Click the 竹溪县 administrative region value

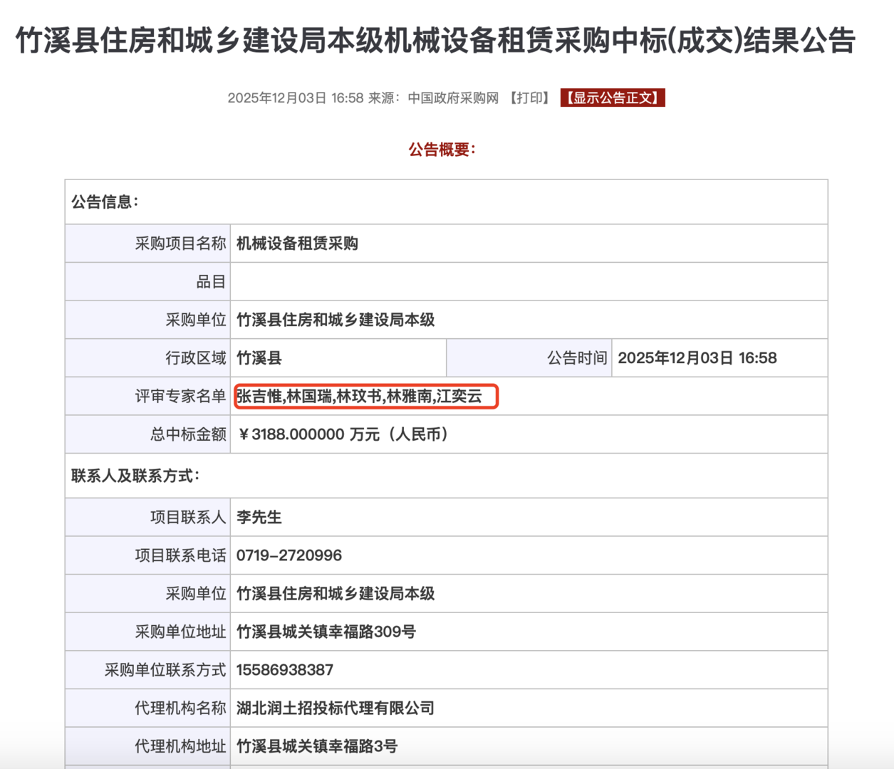click(x=259, y=358)
